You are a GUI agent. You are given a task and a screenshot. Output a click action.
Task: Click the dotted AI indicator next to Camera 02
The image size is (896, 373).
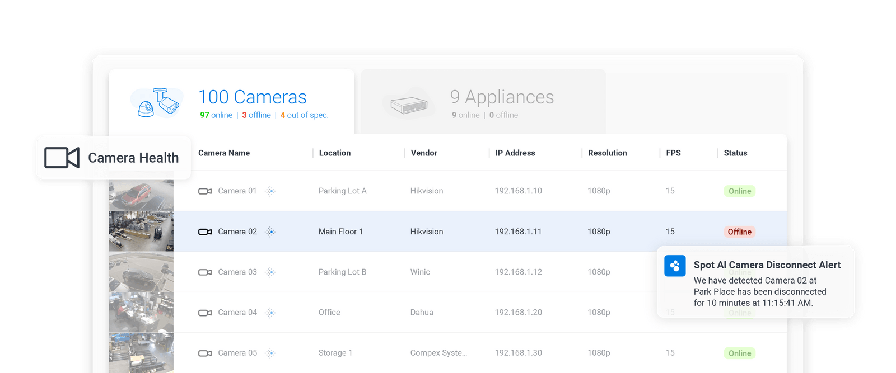point(270,232)
